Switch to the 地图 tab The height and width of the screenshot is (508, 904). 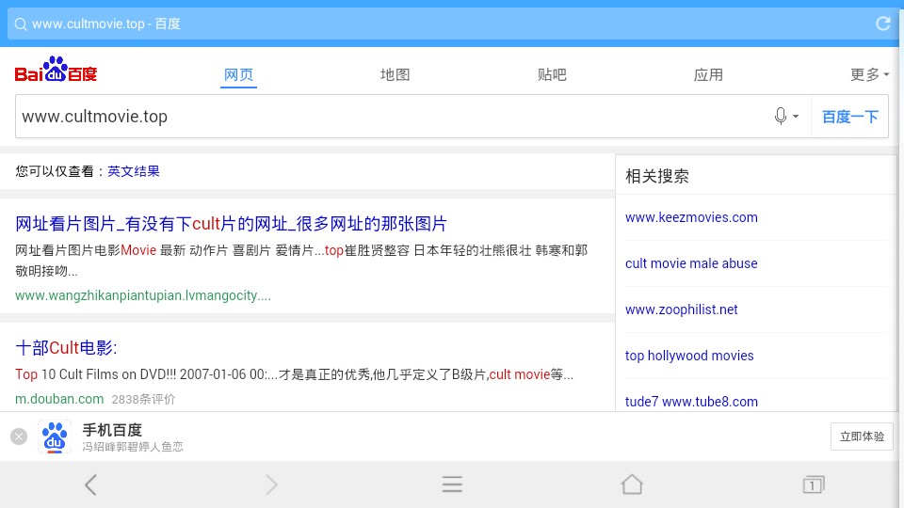[395, 75]
